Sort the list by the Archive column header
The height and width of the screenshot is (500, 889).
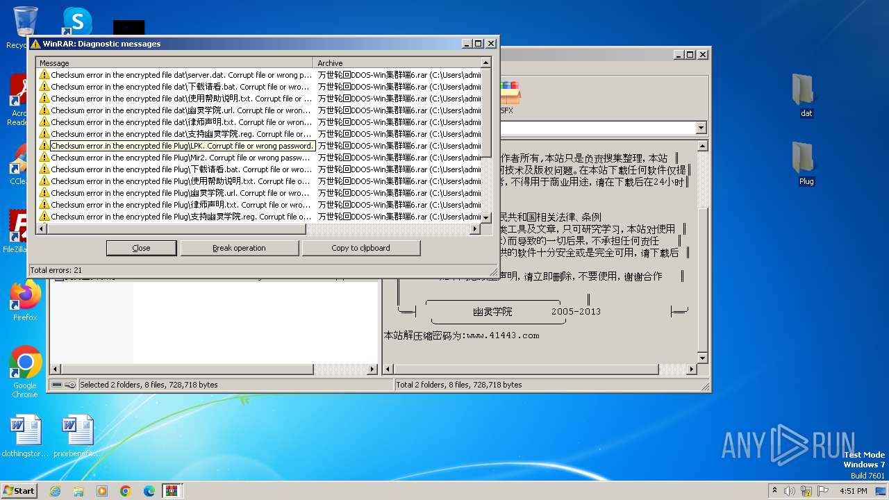(x=397, y=63)
